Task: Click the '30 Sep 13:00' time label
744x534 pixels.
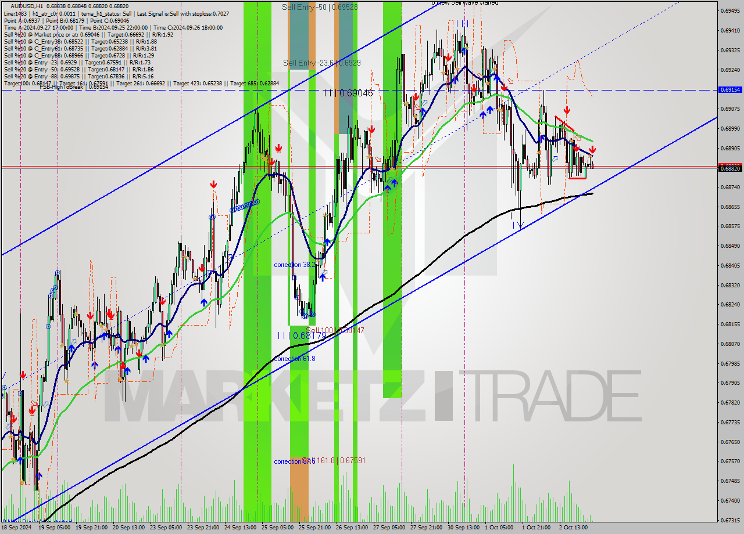Action: pos(463,528)
